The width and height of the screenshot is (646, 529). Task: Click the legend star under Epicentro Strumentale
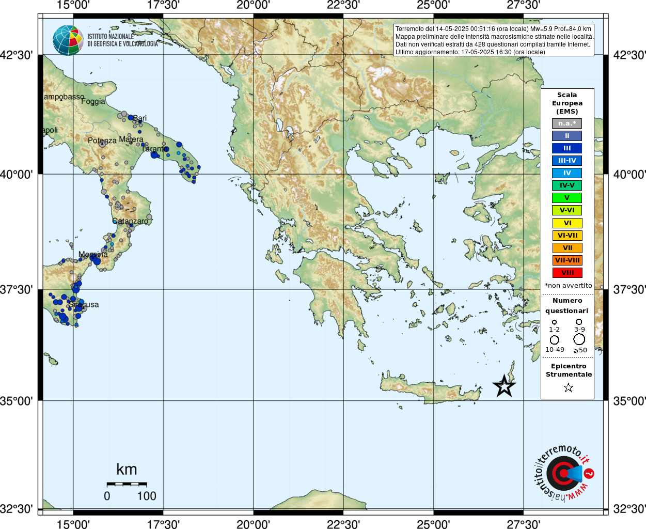pos(569,387)
